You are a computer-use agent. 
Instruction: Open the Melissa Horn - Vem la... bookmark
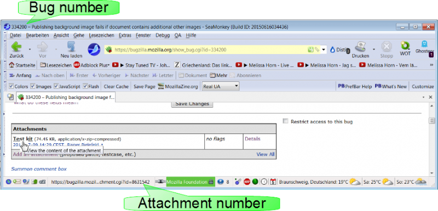[388, 65]
